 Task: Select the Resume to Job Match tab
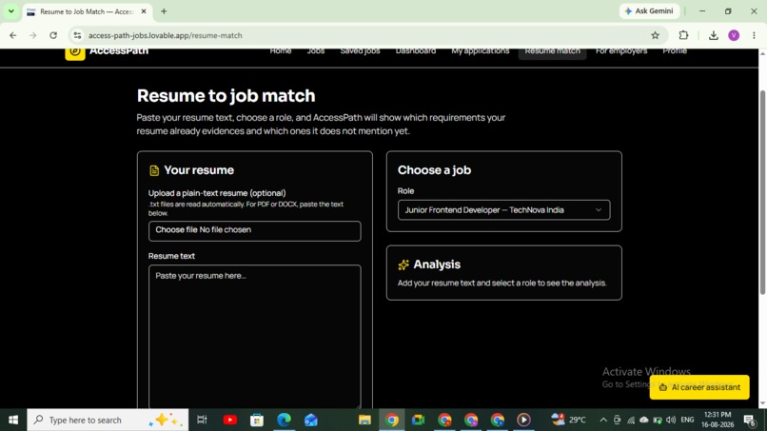[87, 11]
